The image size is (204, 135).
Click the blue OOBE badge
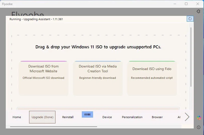point(87,115)
